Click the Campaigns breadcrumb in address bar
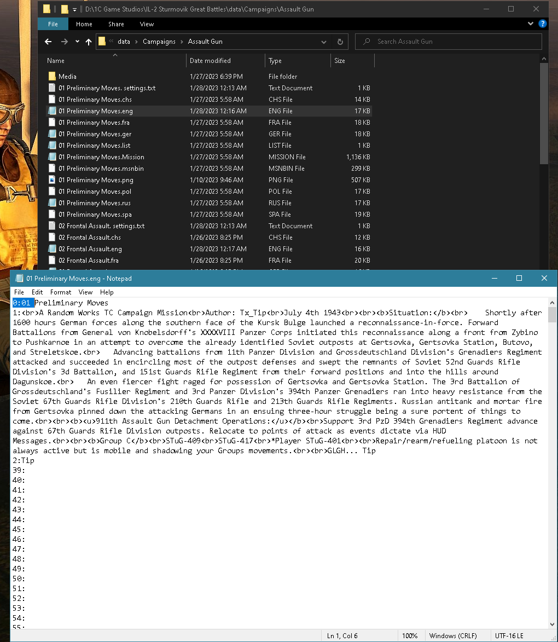558x642 pixels. click(159, 42)
